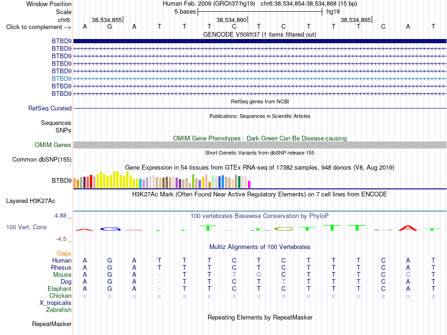Click the pale G mismatch in Mouse row

[x=259, y=275]
